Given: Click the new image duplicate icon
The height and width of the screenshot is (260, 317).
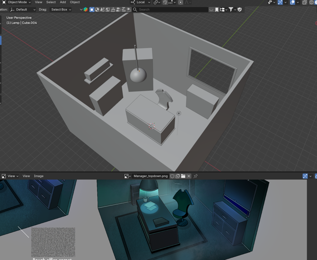Looking at the screenshot, I should pyautogui.click(x=178, y=176).
